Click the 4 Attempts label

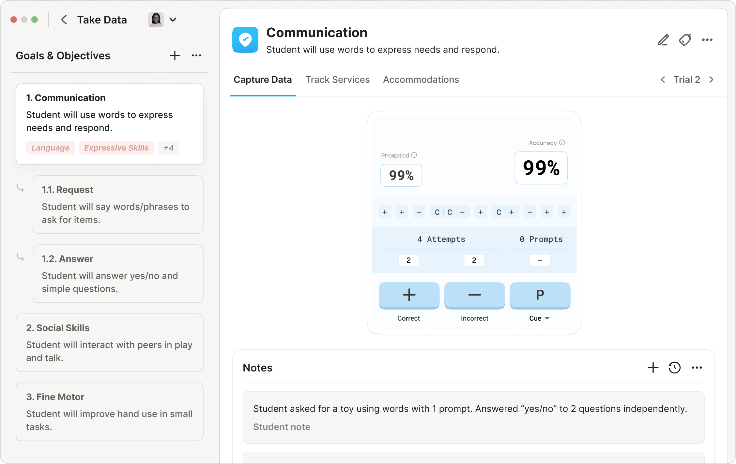coord(441,239)
